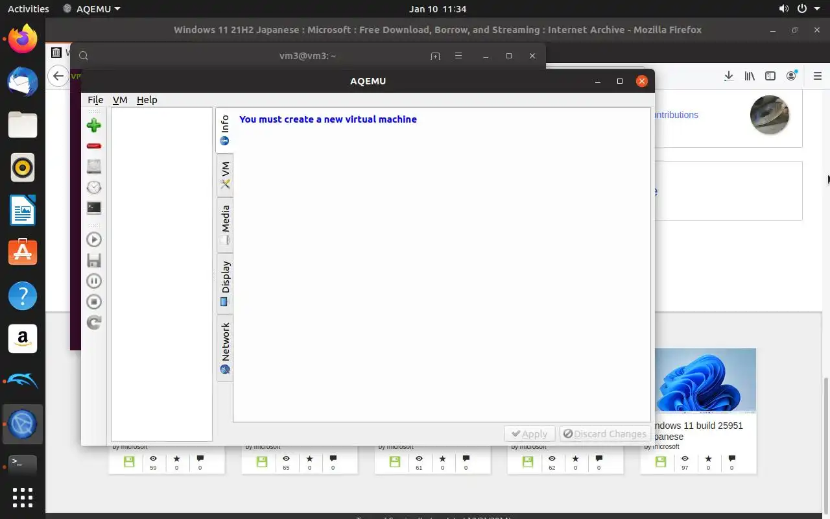The height and width of the screenshot is (519, 830).
Task: Click the terminal window search icon
Action: (83, 56)
